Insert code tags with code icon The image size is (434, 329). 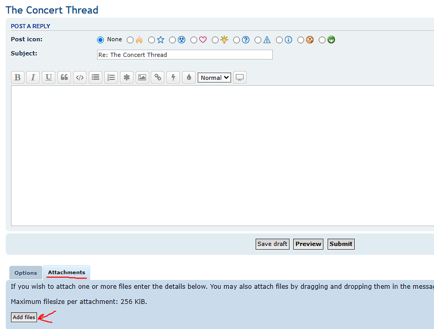point(80,77)
